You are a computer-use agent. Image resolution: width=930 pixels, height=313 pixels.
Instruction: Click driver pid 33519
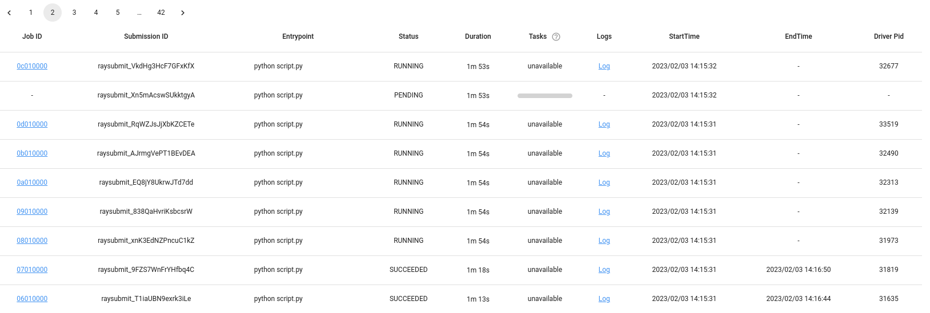(x=889, y=124)
